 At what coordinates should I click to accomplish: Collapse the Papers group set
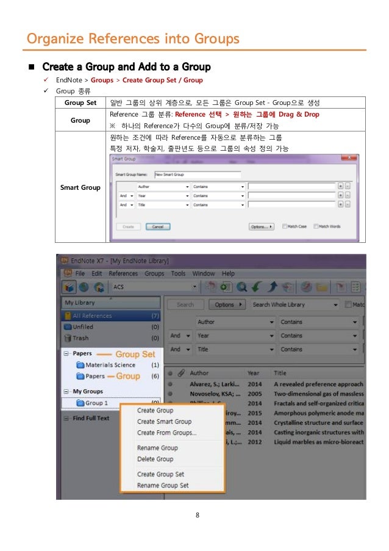(x=66, y=353)
